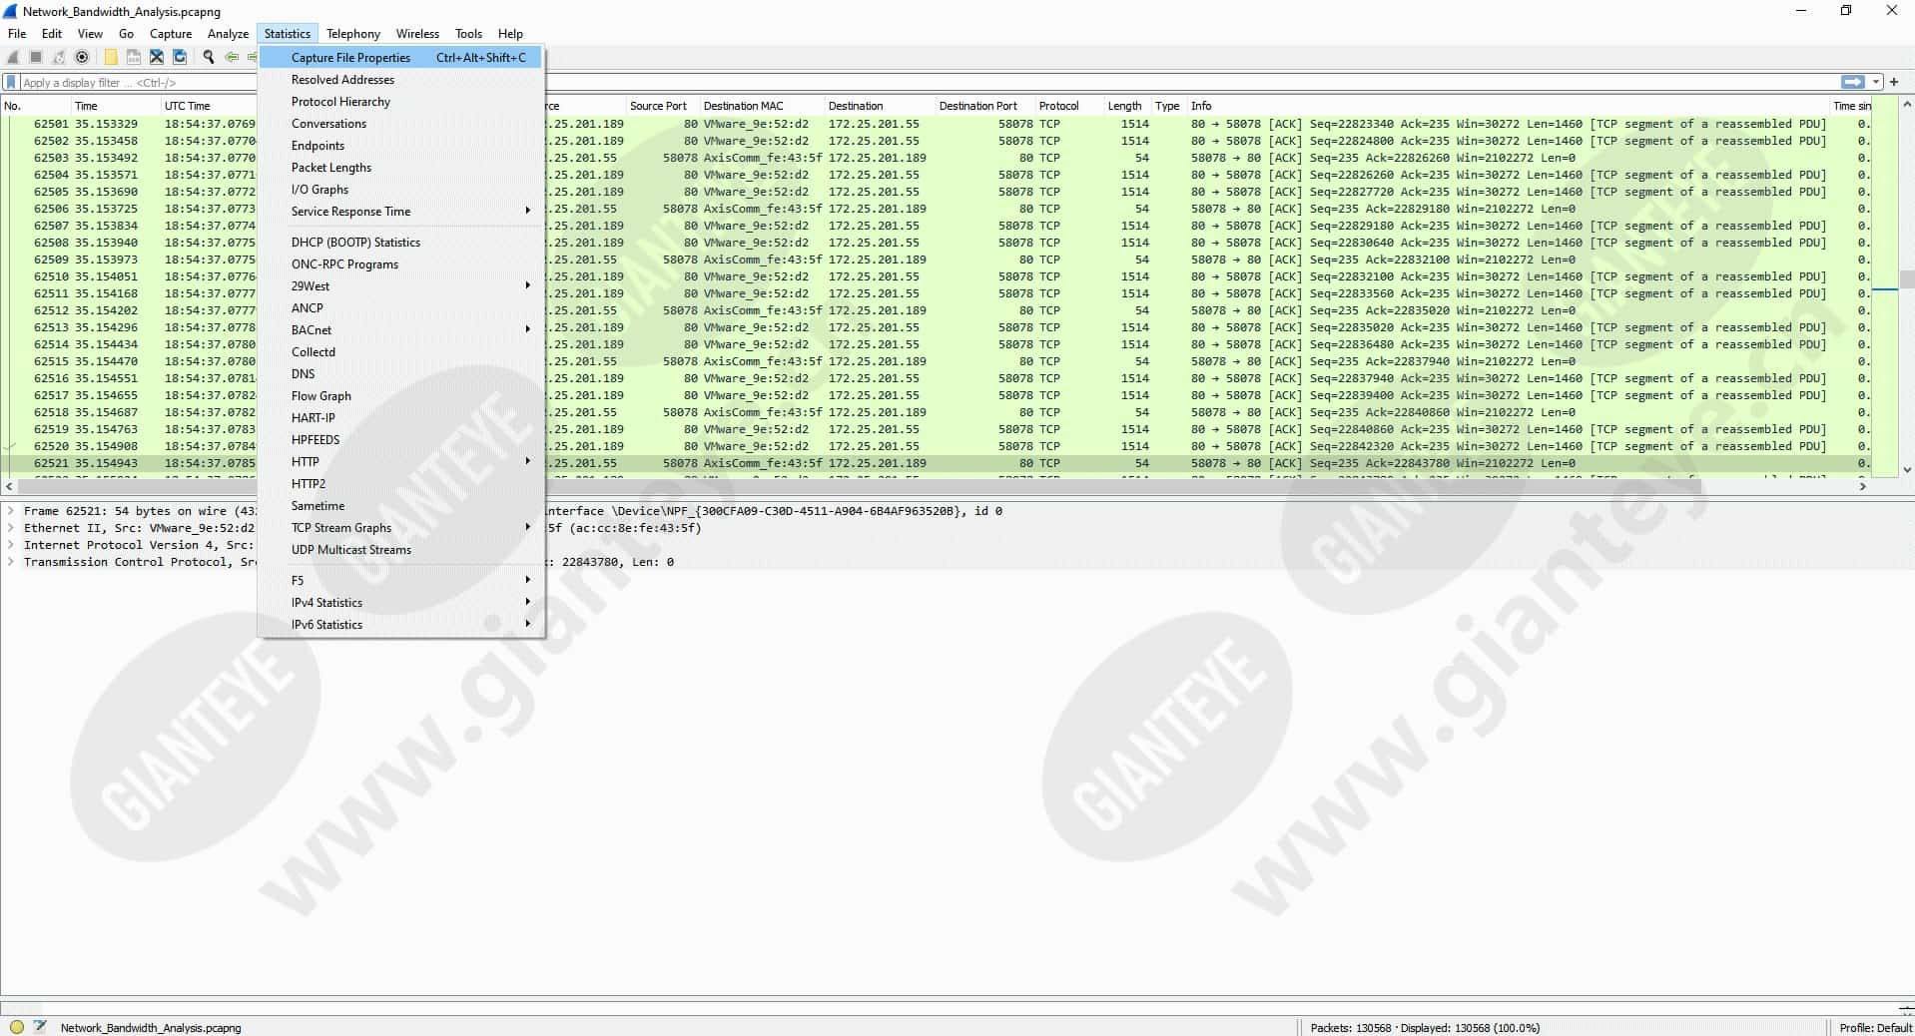Expand the 29West submenu
The image size is (1915, 1036).
[400, 285]
